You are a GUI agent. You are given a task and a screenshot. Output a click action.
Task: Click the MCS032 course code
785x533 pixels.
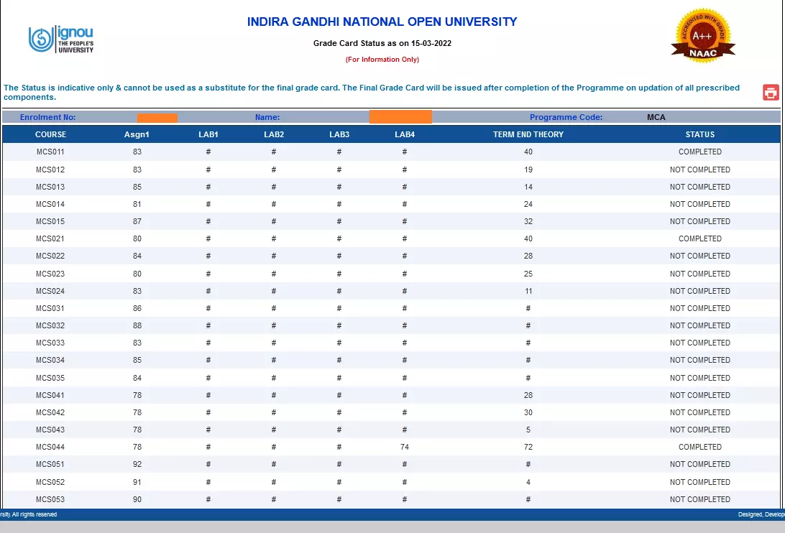point(50,325)
